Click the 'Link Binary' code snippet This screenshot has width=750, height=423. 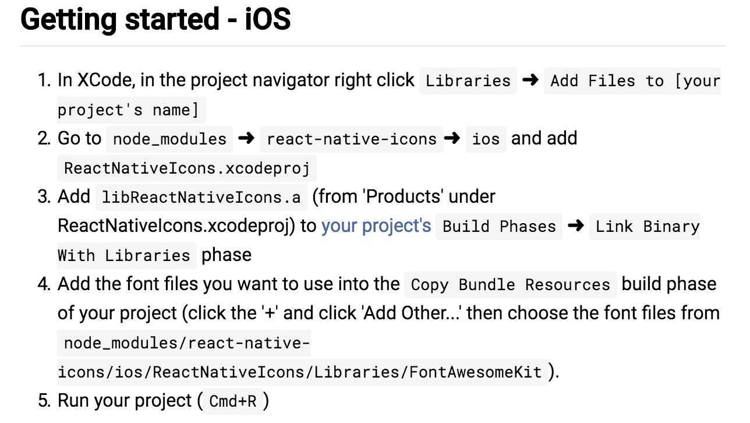[x=645, y=226]
